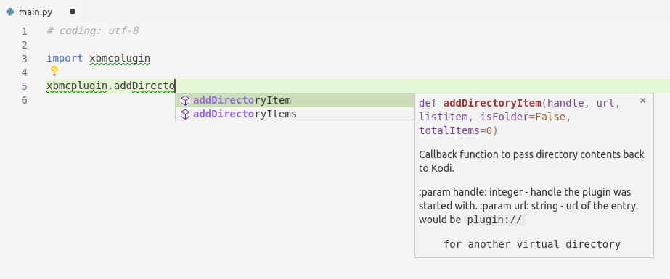Click line number 6 in the gutter

pos(24,100)
